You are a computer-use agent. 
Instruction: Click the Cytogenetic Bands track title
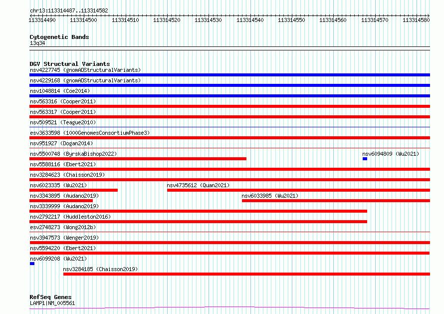59,37
